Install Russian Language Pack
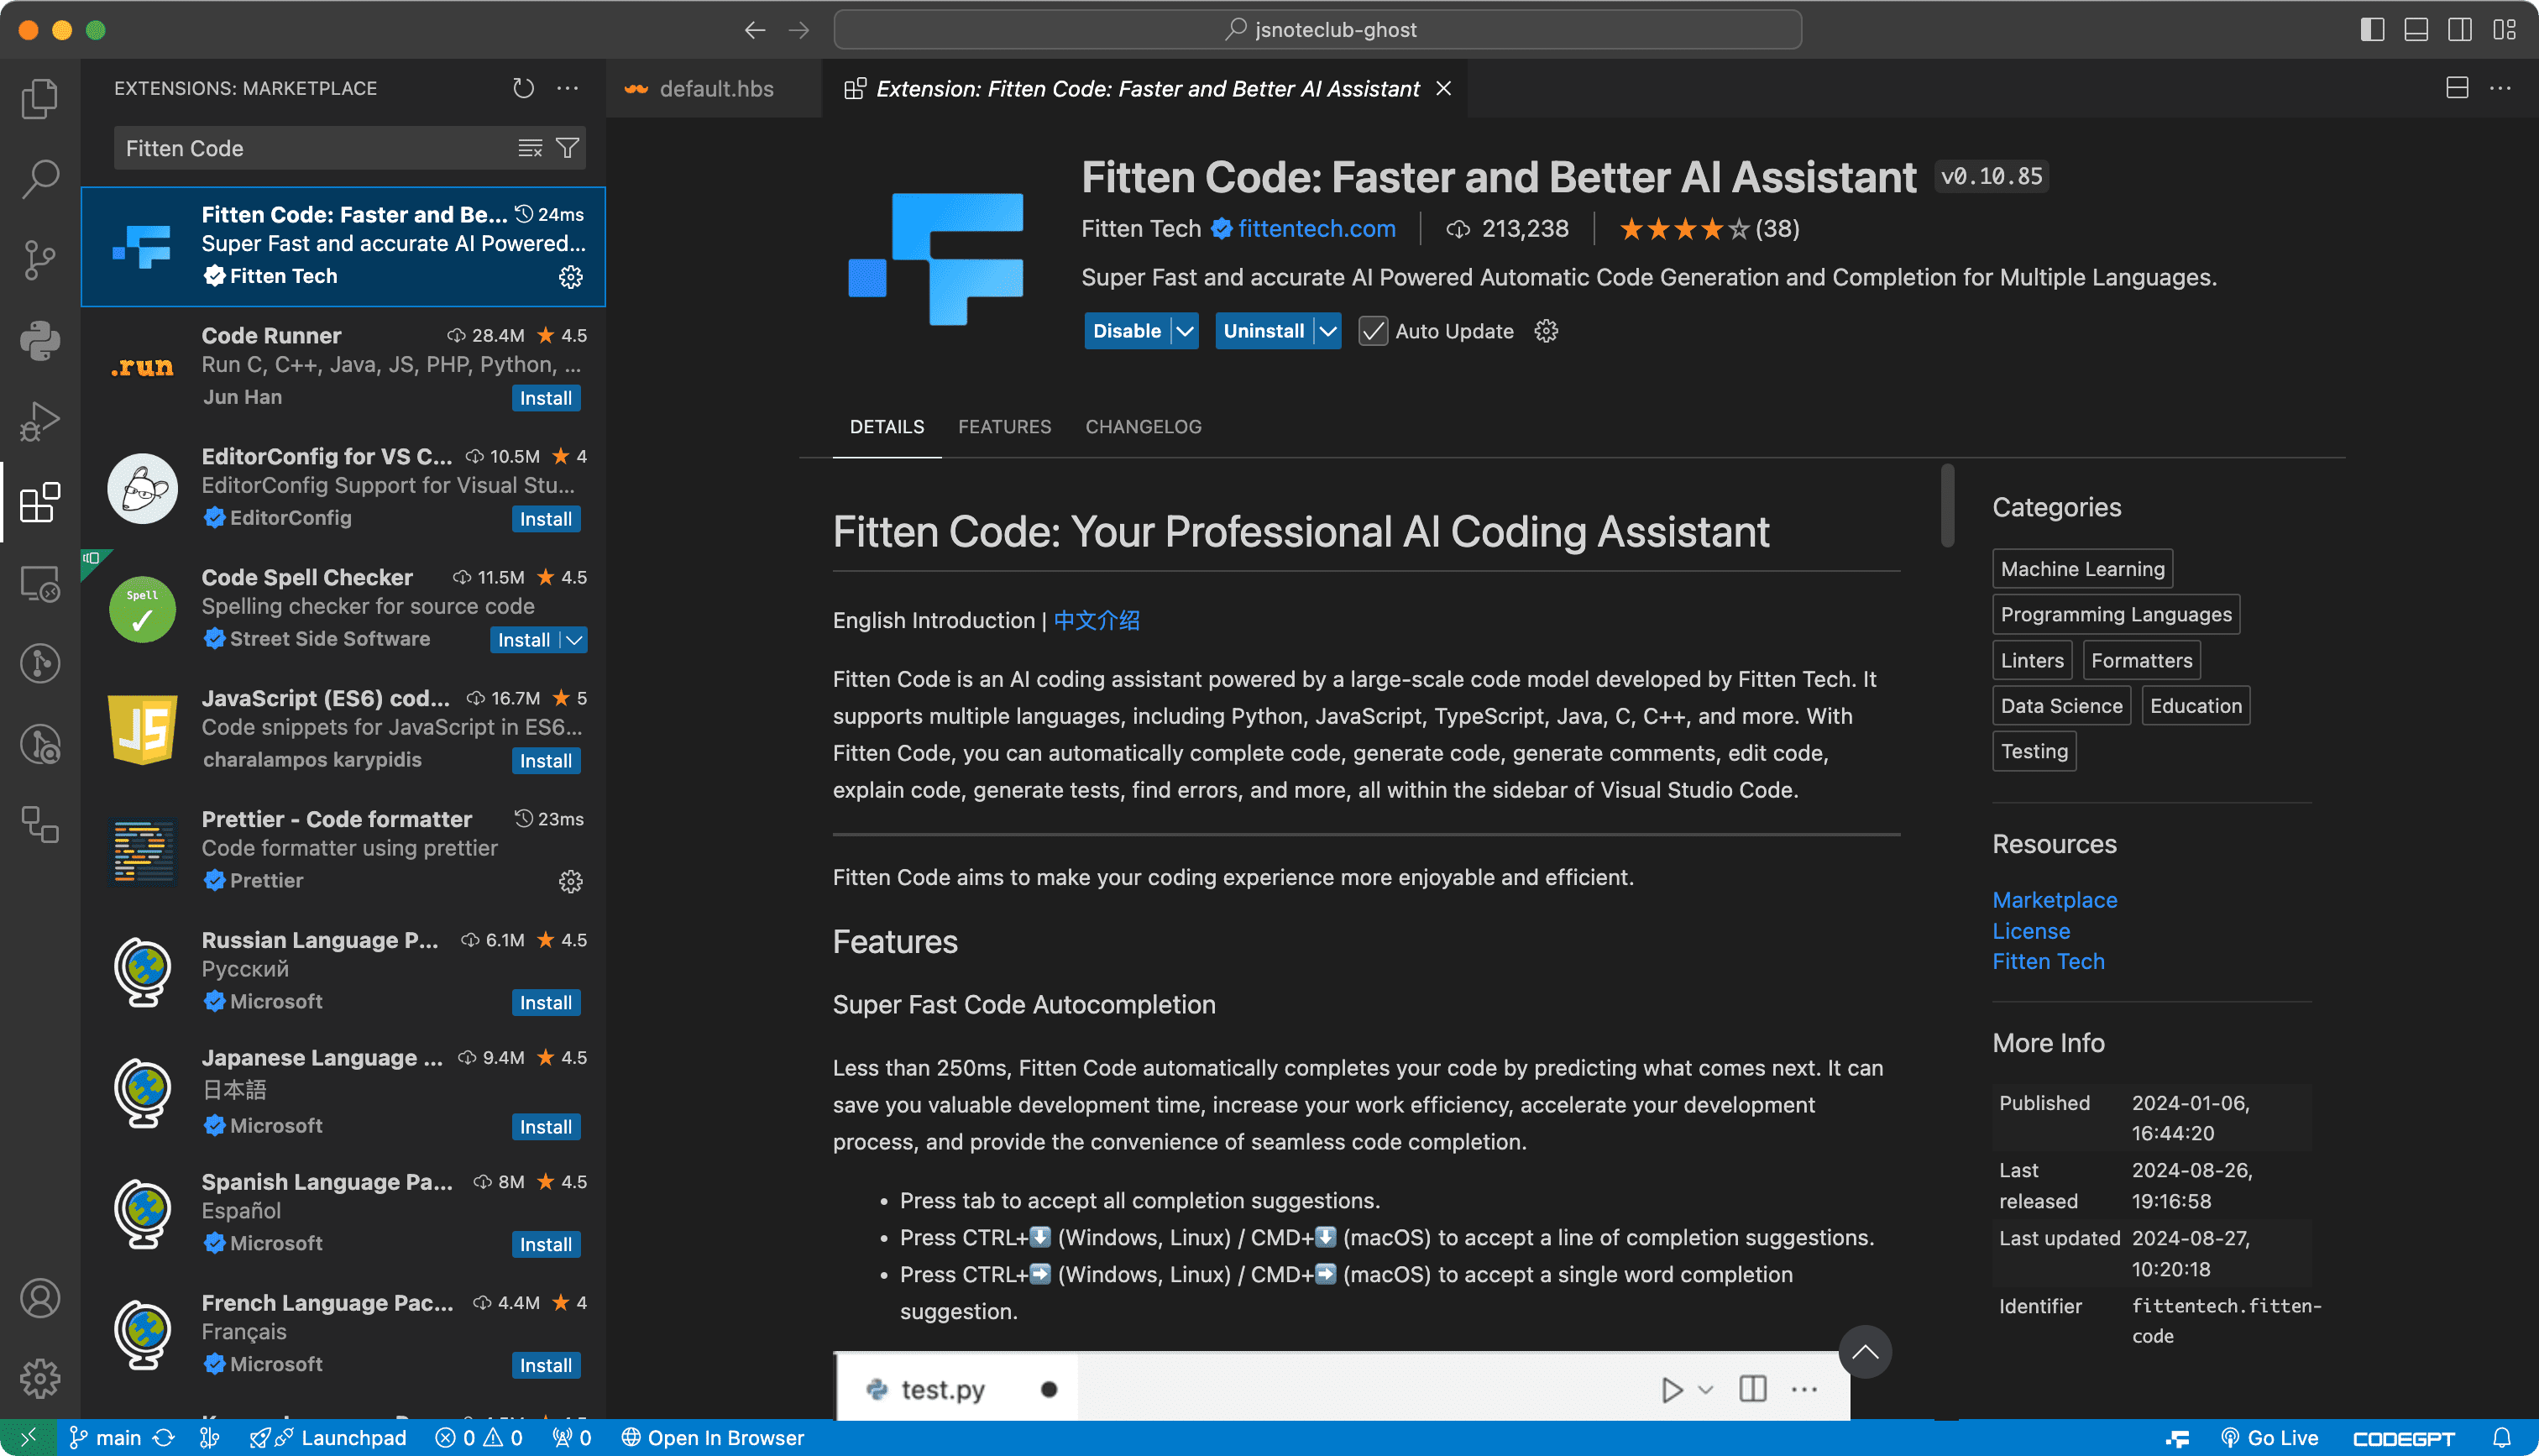 (x=546, y=1003)
